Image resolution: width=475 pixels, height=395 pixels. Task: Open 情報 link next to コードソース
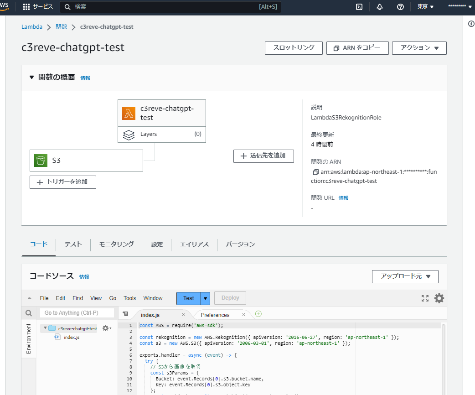coord(84,277)
